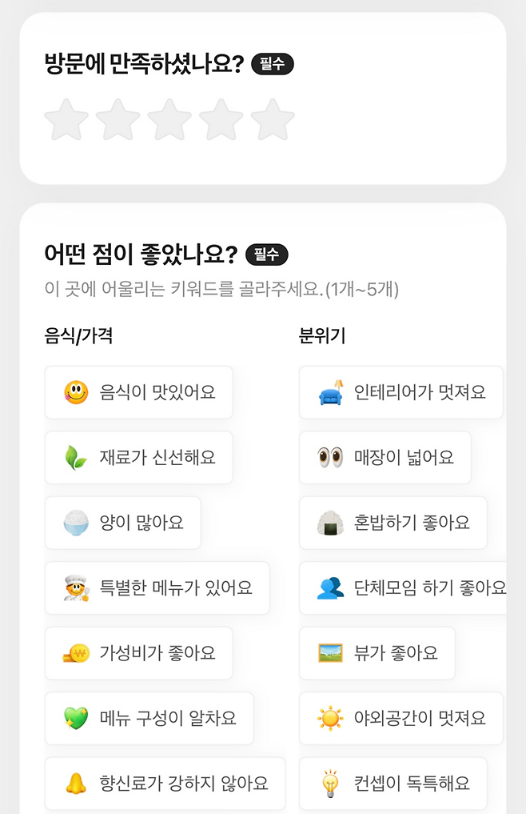
Task: Click the eyes emoji on 매장이 넓어요
Action: point(332,458)
